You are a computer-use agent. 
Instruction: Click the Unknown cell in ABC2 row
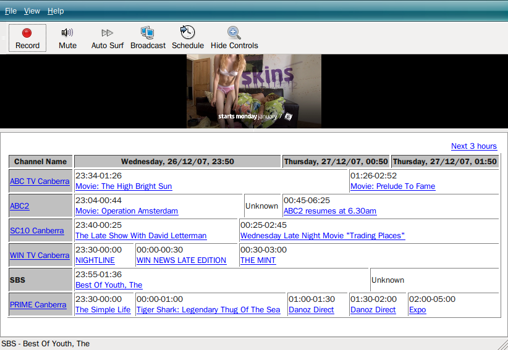[x=262, y=206]
